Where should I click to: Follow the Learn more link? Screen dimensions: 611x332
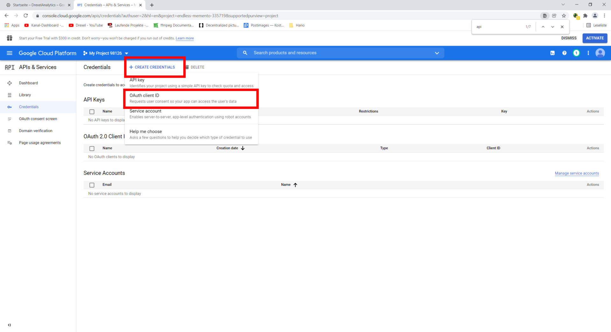pyautogui.click(x=185, y=38)
